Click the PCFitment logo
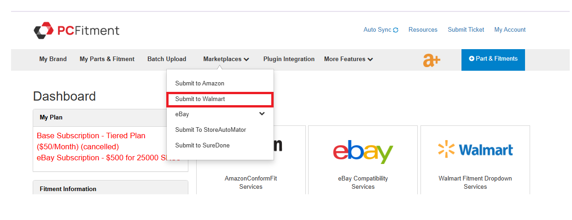Image resolution: width=572 pixels, height=220 pixels. tap(76, 30)
